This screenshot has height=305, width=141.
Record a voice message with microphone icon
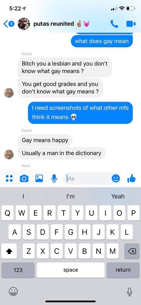pyautogui.click(x=54, y=178)
